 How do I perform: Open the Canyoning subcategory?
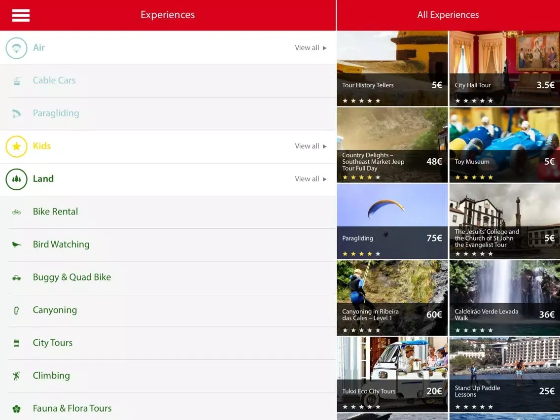point(168,311)
